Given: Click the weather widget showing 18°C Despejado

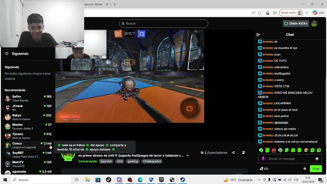Looking at the screenshot, I should coord(238,180).
